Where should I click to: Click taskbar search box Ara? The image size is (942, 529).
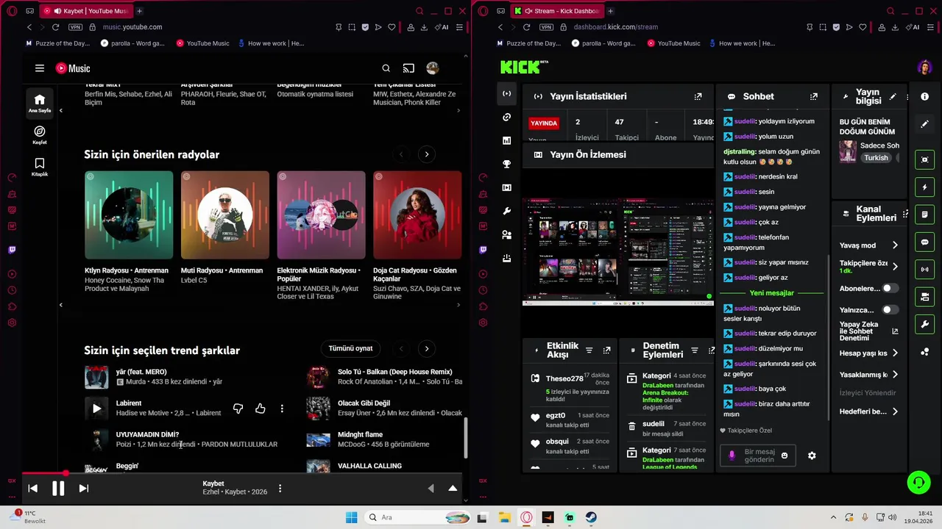click(x=416, y=517)
